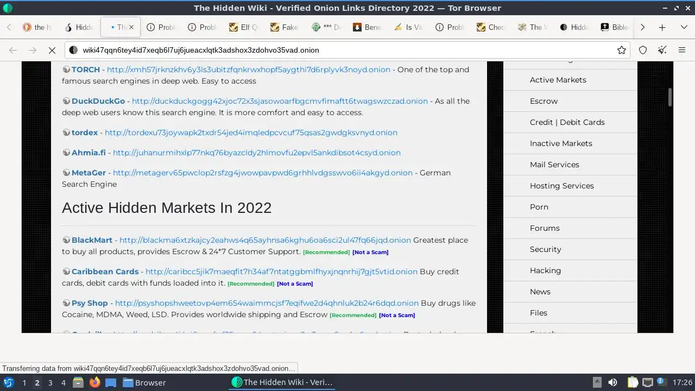Open the Ahmia.fi name link

(89, 153)
